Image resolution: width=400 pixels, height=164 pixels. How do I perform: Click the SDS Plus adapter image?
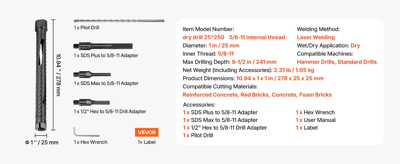pos(103,46)
